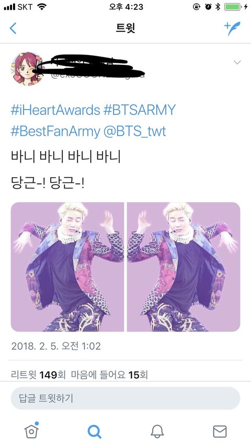Tap the battery icon in status bar
This screenshot has height=448, width=251.
point(234,7)
